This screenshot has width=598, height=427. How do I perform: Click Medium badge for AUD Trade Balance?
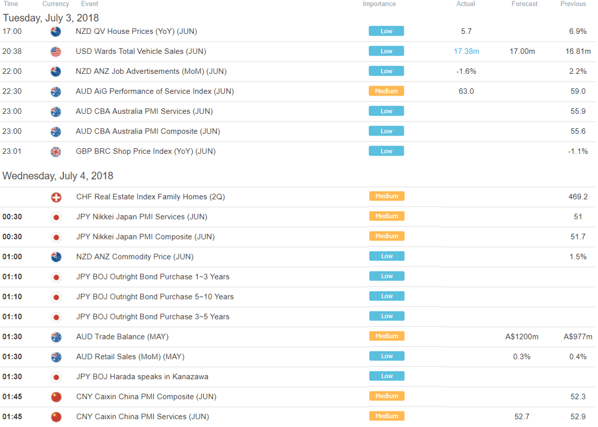click(386, 336)
